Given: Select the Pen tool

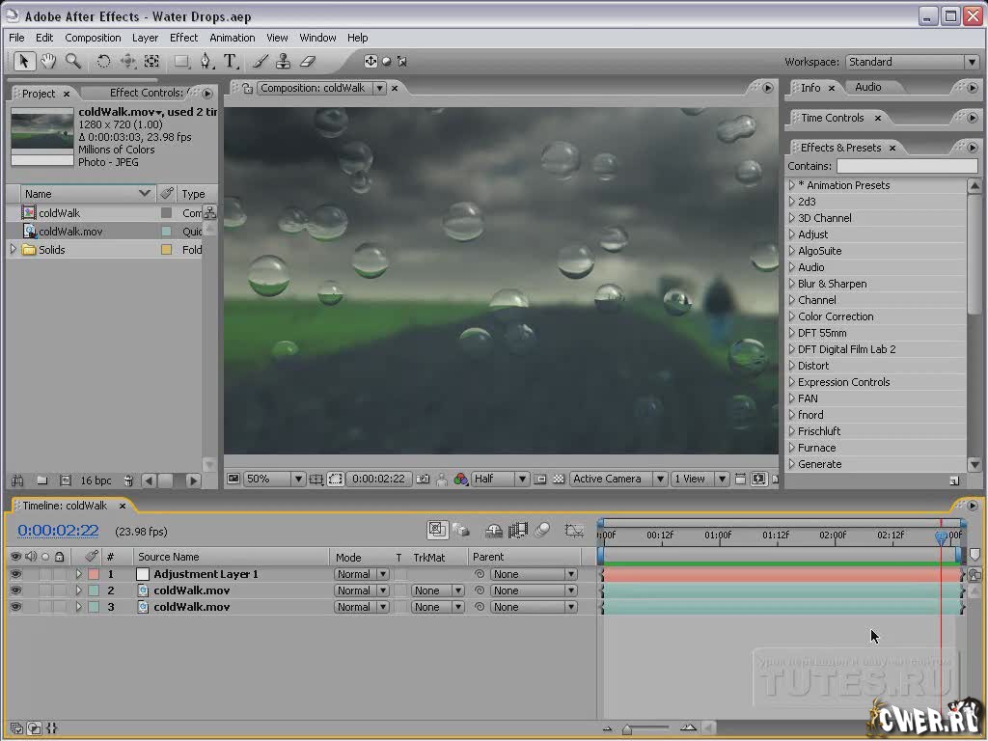Looking at the screenshot, I should (206, 62).
